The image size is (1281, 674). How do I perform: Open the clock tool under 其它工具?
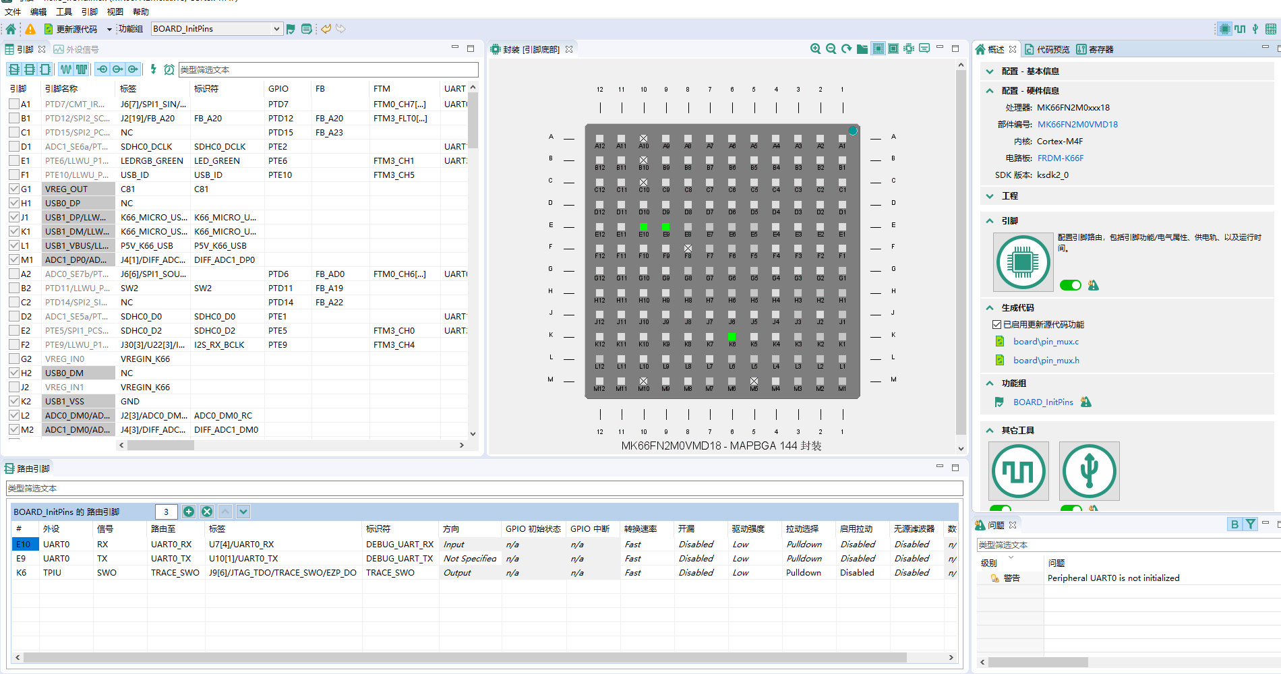pyautogui.click(x=1018, y=470)
